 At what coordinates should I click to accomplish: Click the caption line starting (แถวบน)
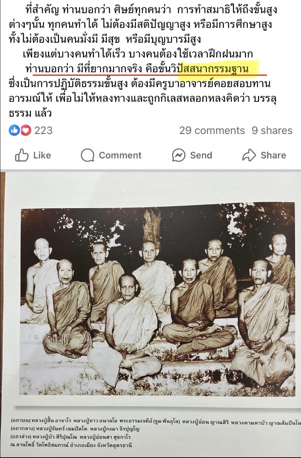pyautogui.click(x=156, y=421)
